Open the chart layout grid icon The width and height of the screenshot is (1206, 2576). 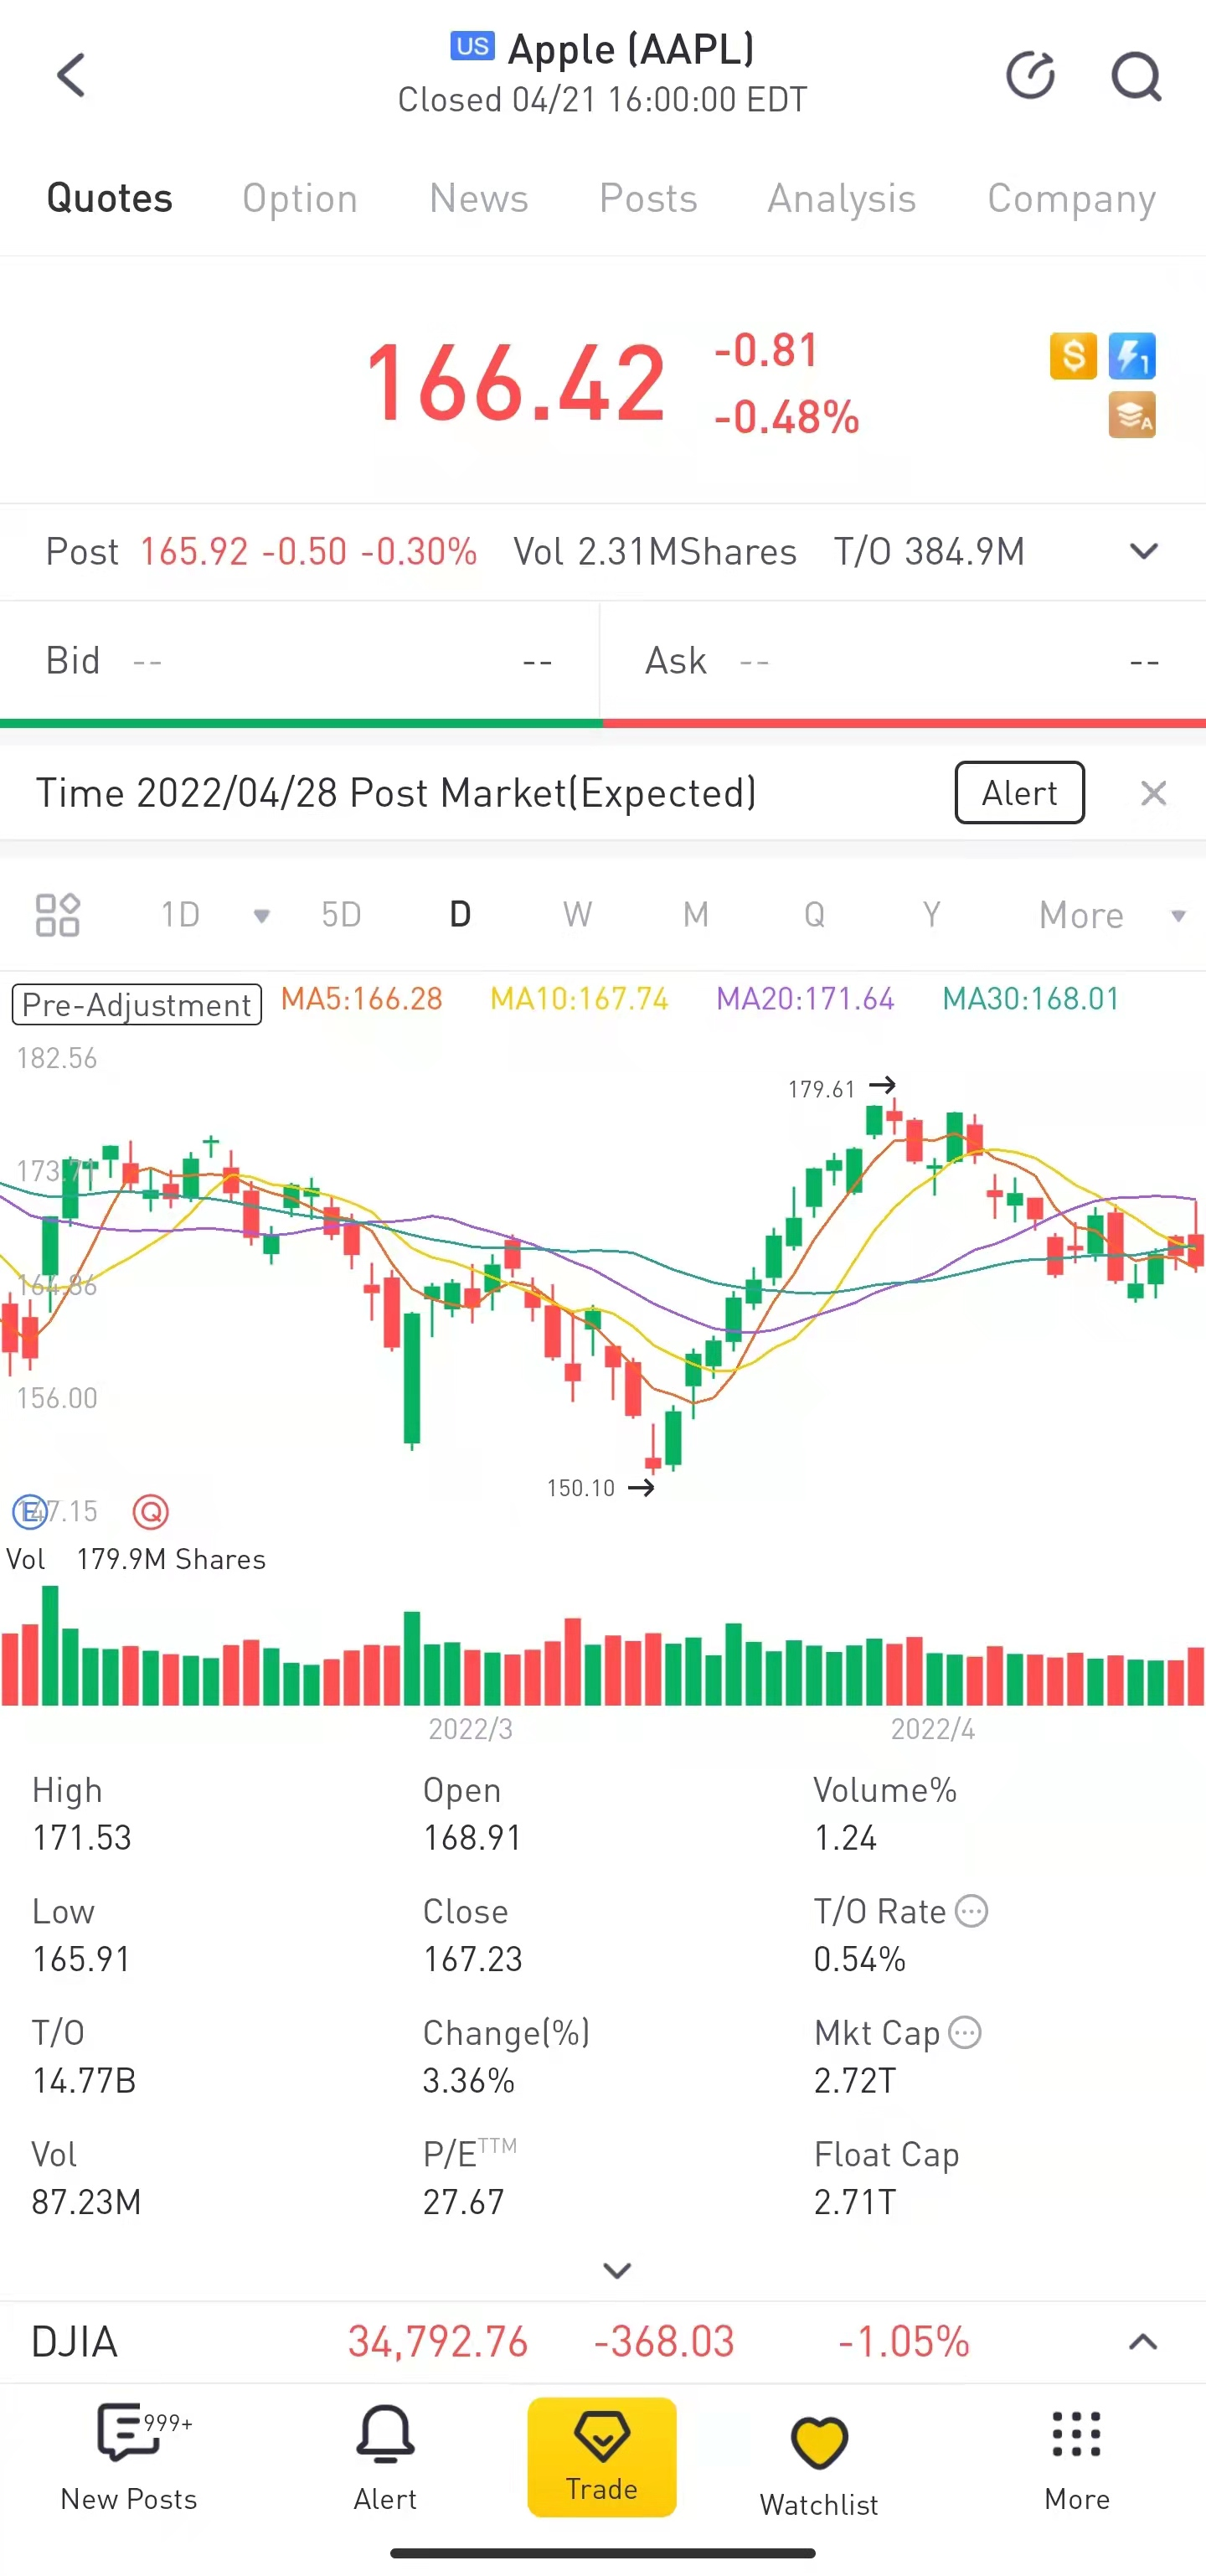tap(58, 914)
